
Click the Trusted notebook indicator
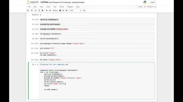coord(140,7)
